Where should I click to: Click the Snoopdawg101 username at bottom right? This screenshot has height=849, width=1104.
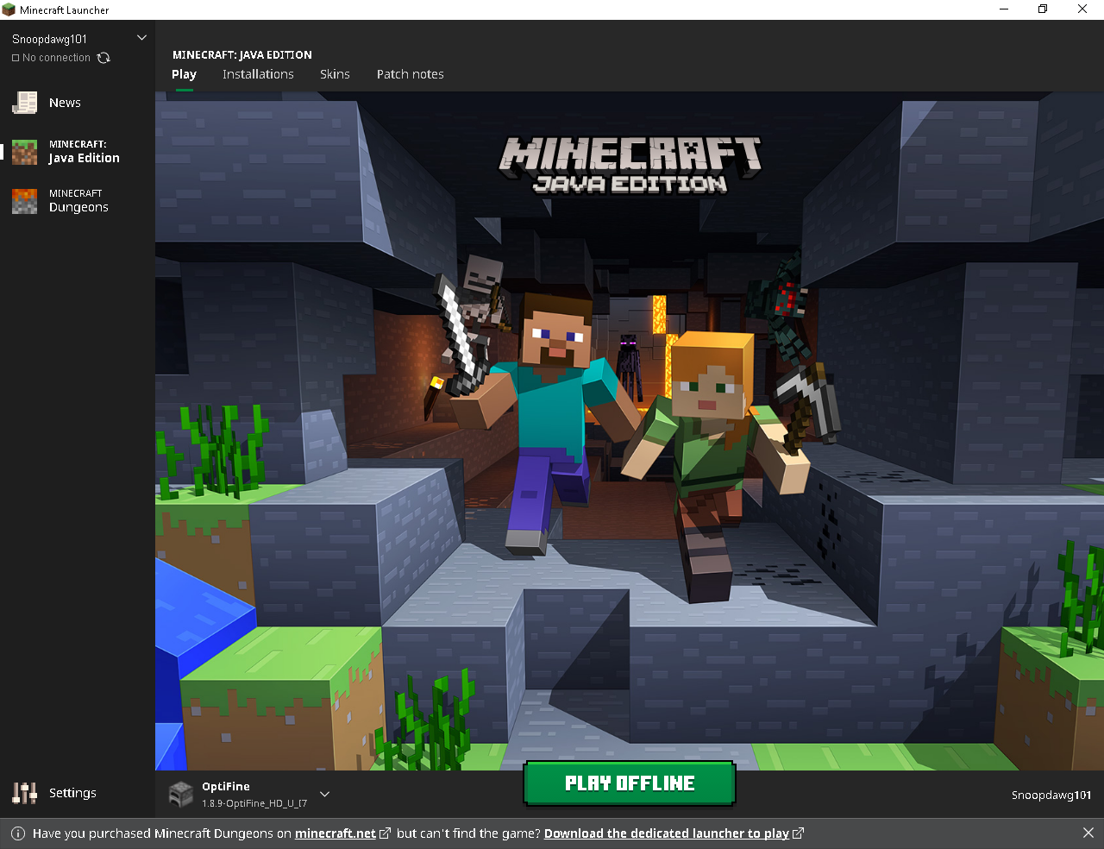pos(1051,795)
